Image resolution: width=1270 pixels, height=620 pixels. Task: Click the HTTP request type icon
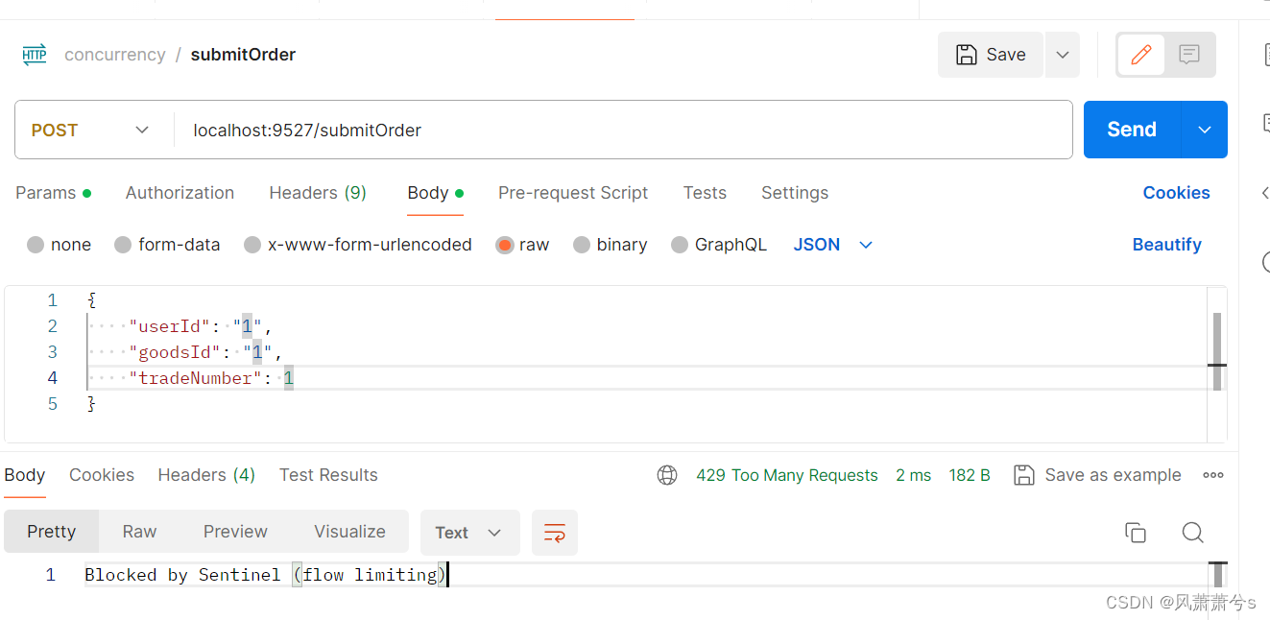tap(35, 55)
